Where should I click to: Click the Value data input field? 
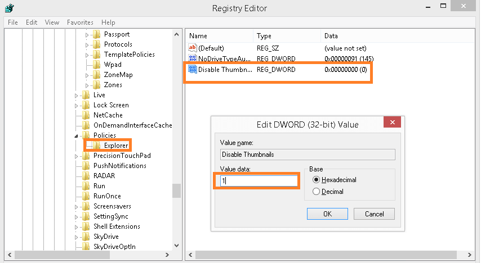(256, 181)
